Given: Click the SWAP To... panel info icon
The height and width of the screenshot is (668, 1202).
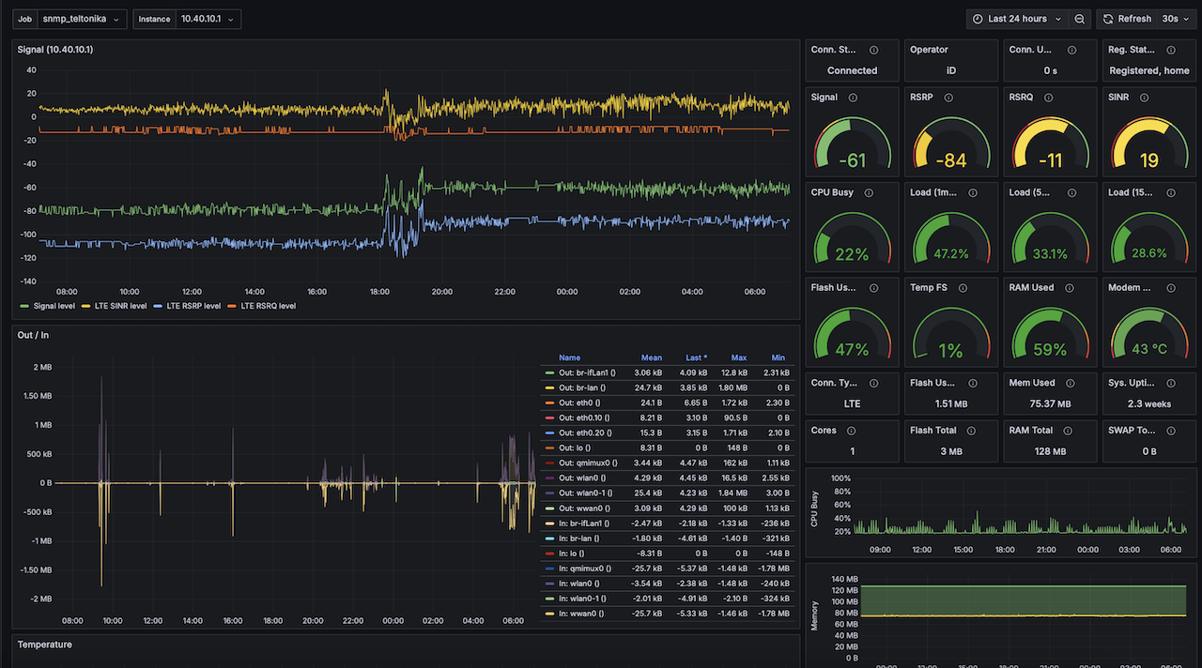Looking at the screenshot, I should pyautogui.click(x=1171, y=431).
